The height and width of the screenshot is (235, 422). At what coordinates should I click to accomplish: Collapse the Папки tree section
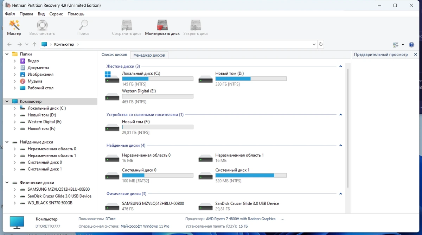coord(7,54)
